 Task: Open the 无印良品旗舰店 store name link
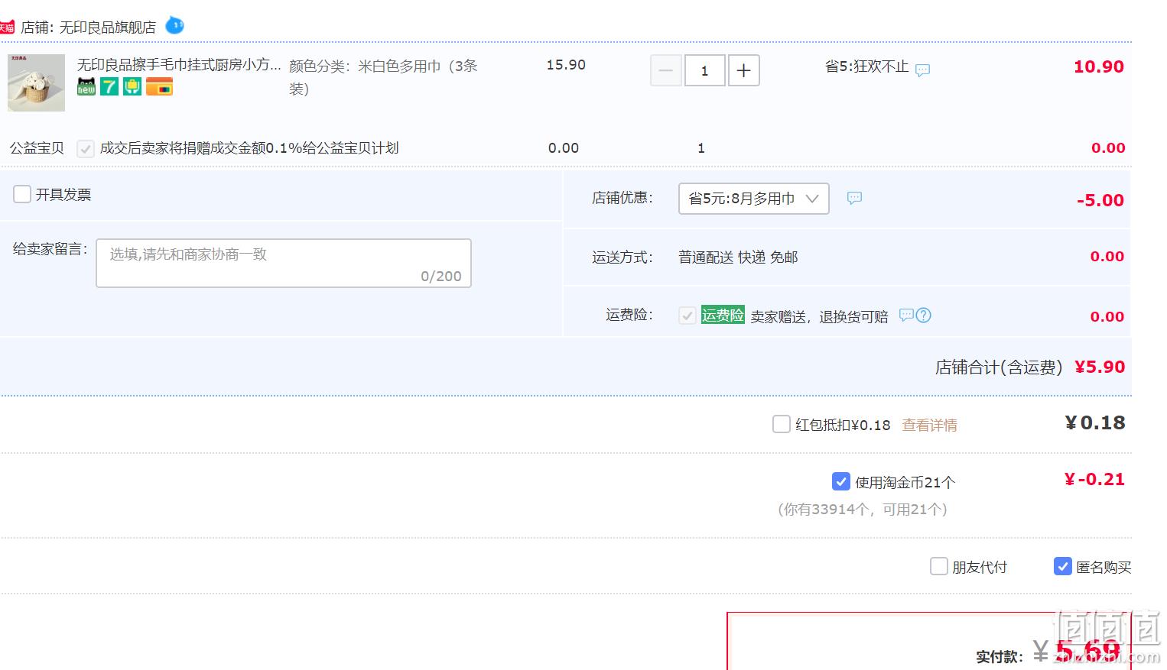(x=108, y=28)
